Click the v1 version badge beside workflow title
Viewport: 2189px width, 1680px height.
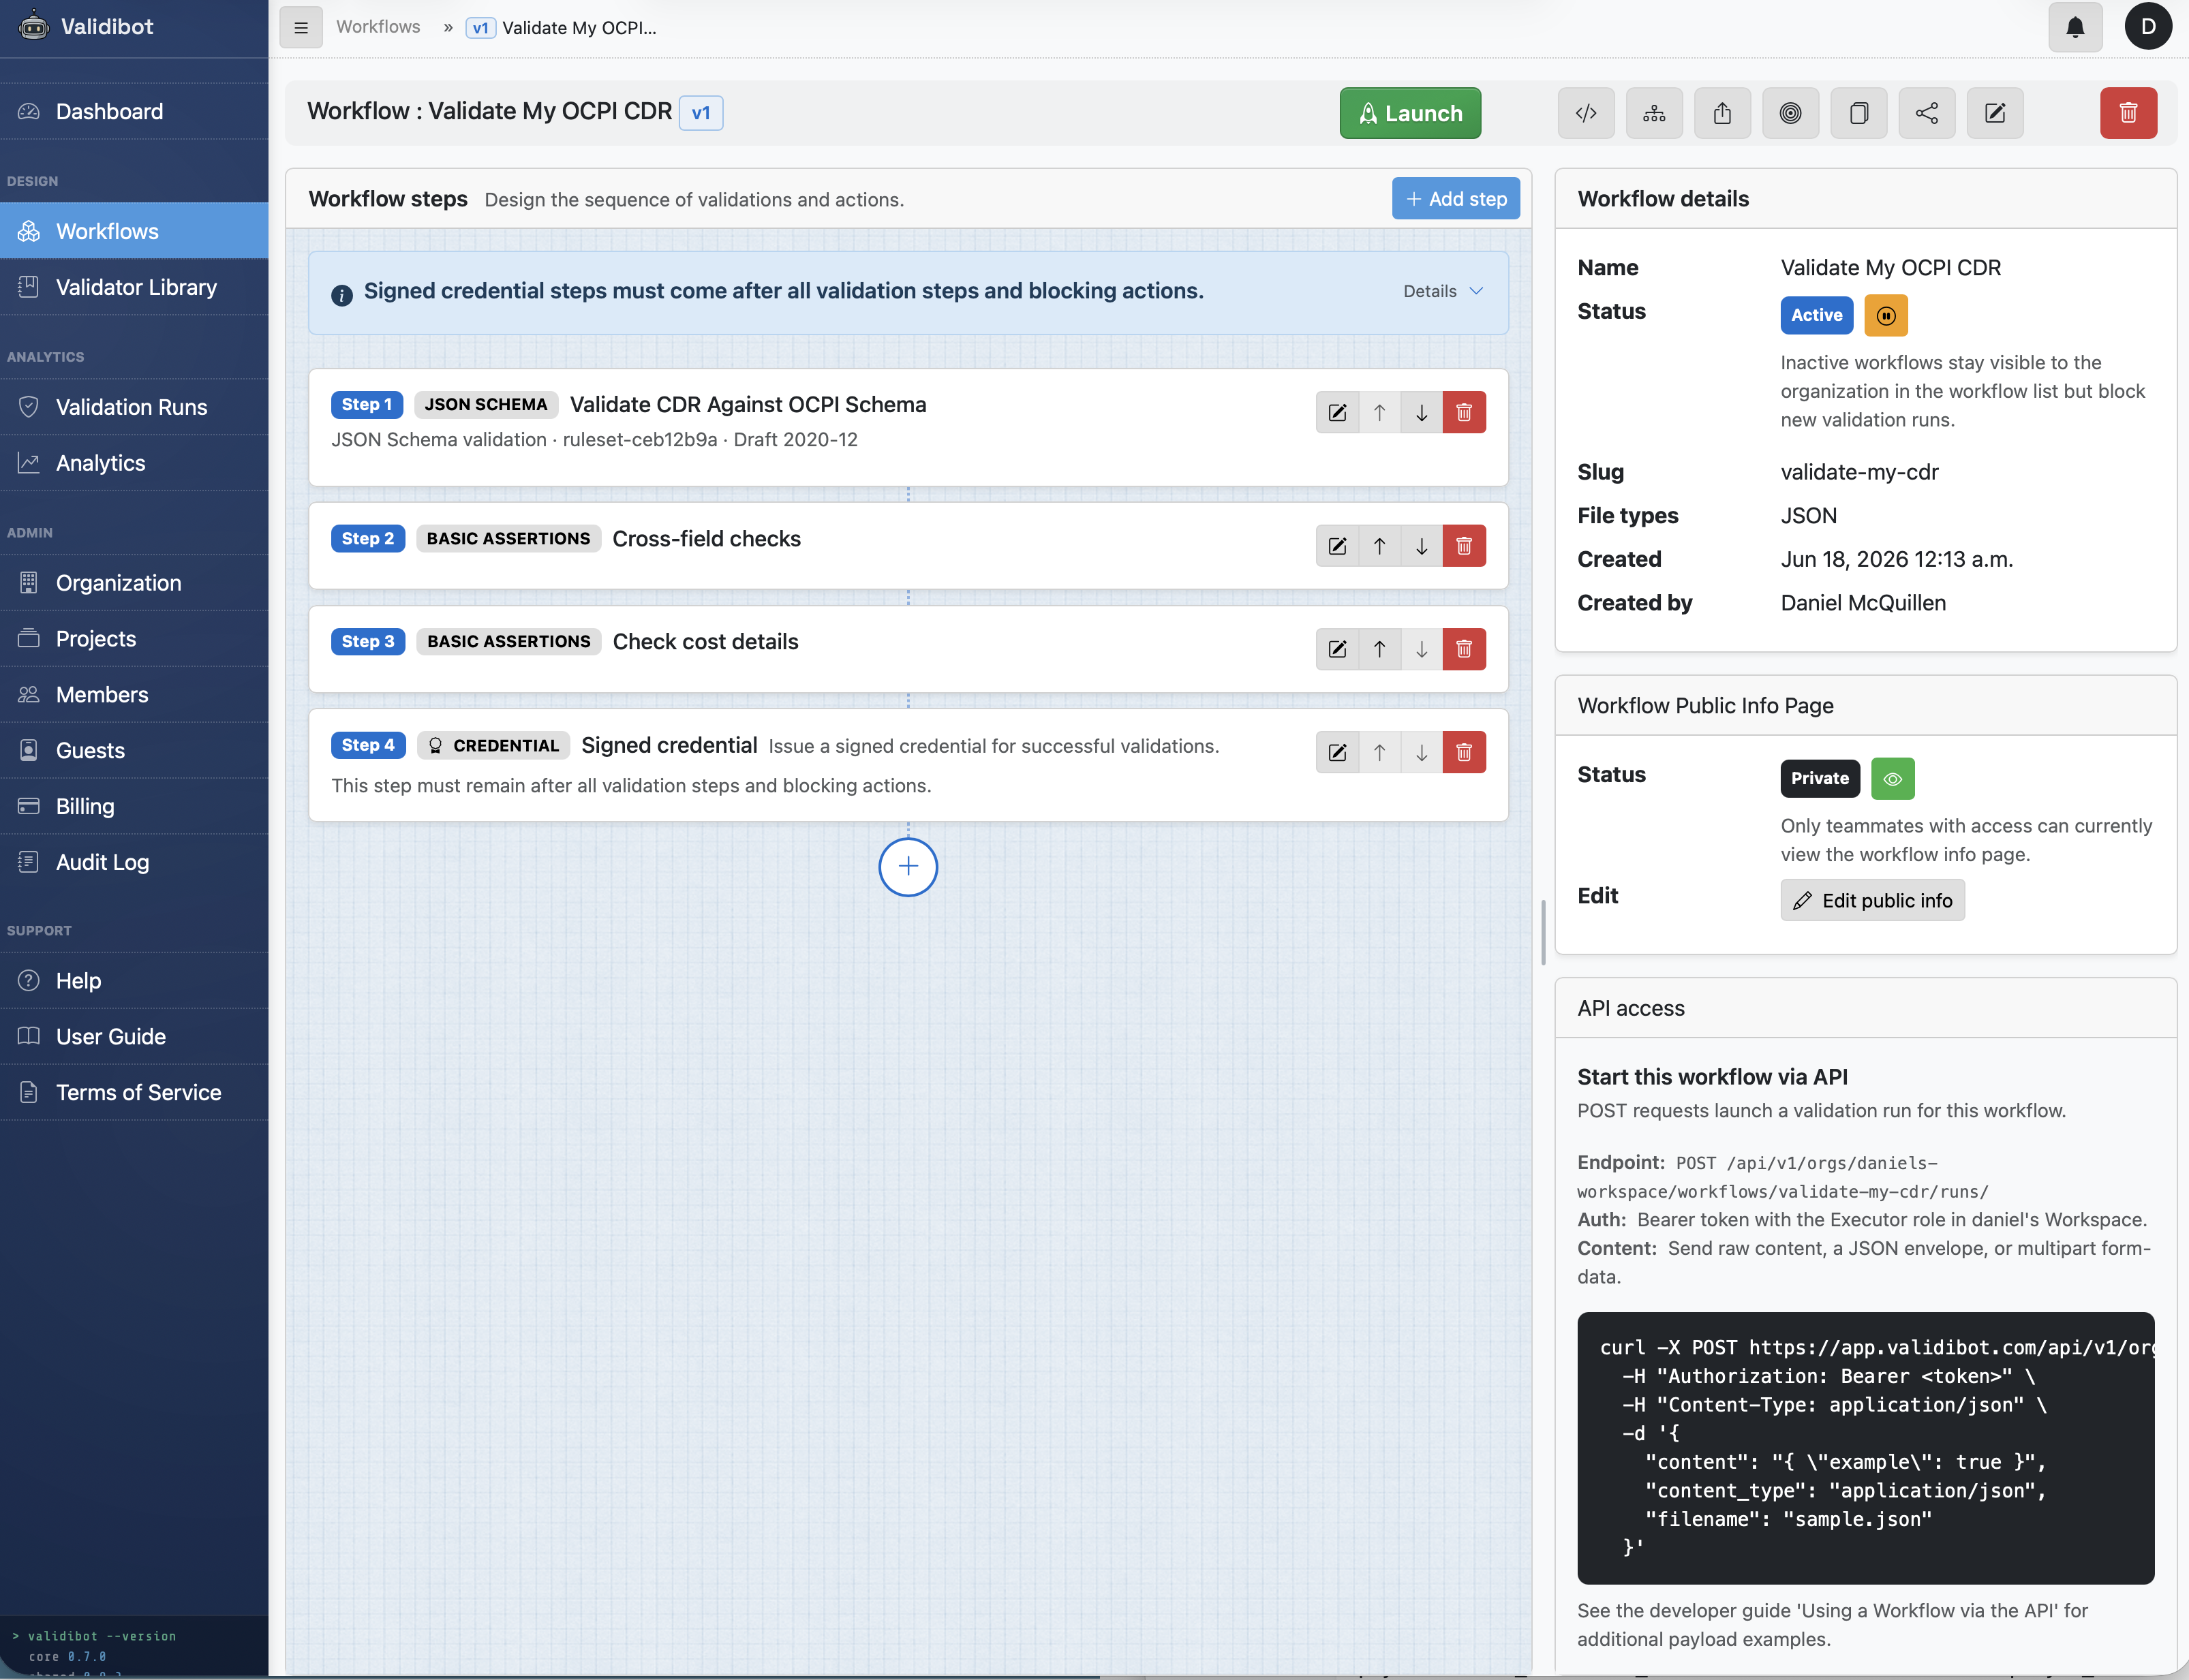click(701, 112)
